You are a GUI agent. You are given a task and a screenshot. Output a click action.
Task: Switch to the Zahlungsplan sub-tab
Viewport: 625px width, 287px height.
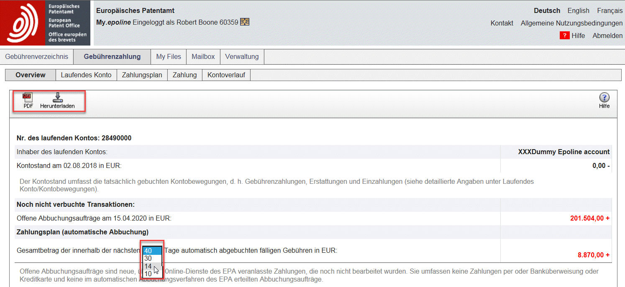[x=142, y=75]
